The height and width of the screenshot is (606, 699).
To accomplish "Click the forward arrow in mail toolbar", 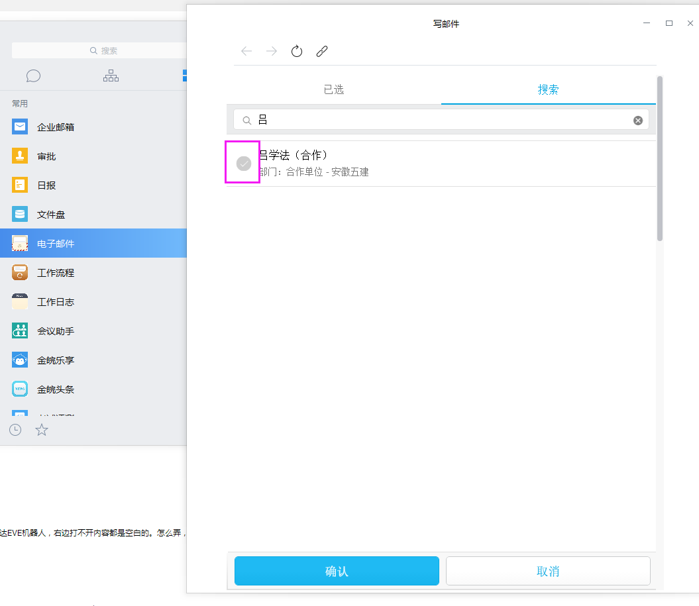I will [272, 51].
